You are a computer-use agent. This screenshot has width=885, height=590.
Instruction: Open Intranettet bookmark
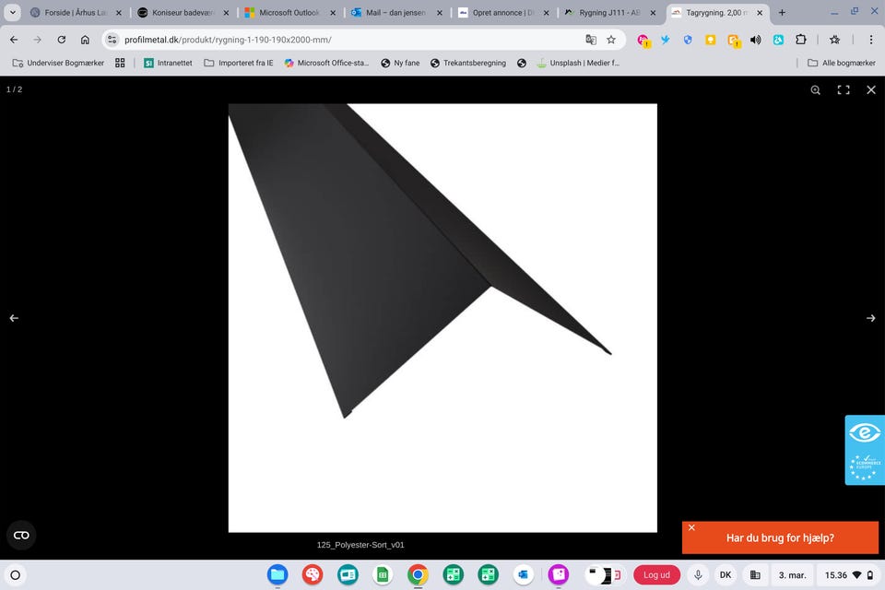click(x=168, y=63)
